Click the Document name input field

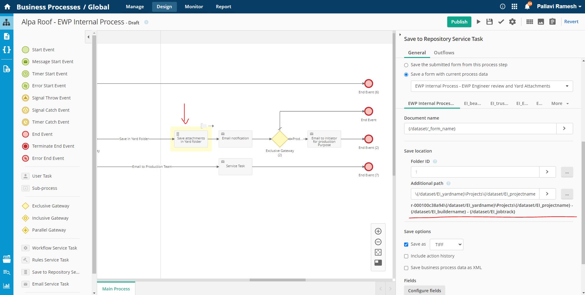[480, 129]
